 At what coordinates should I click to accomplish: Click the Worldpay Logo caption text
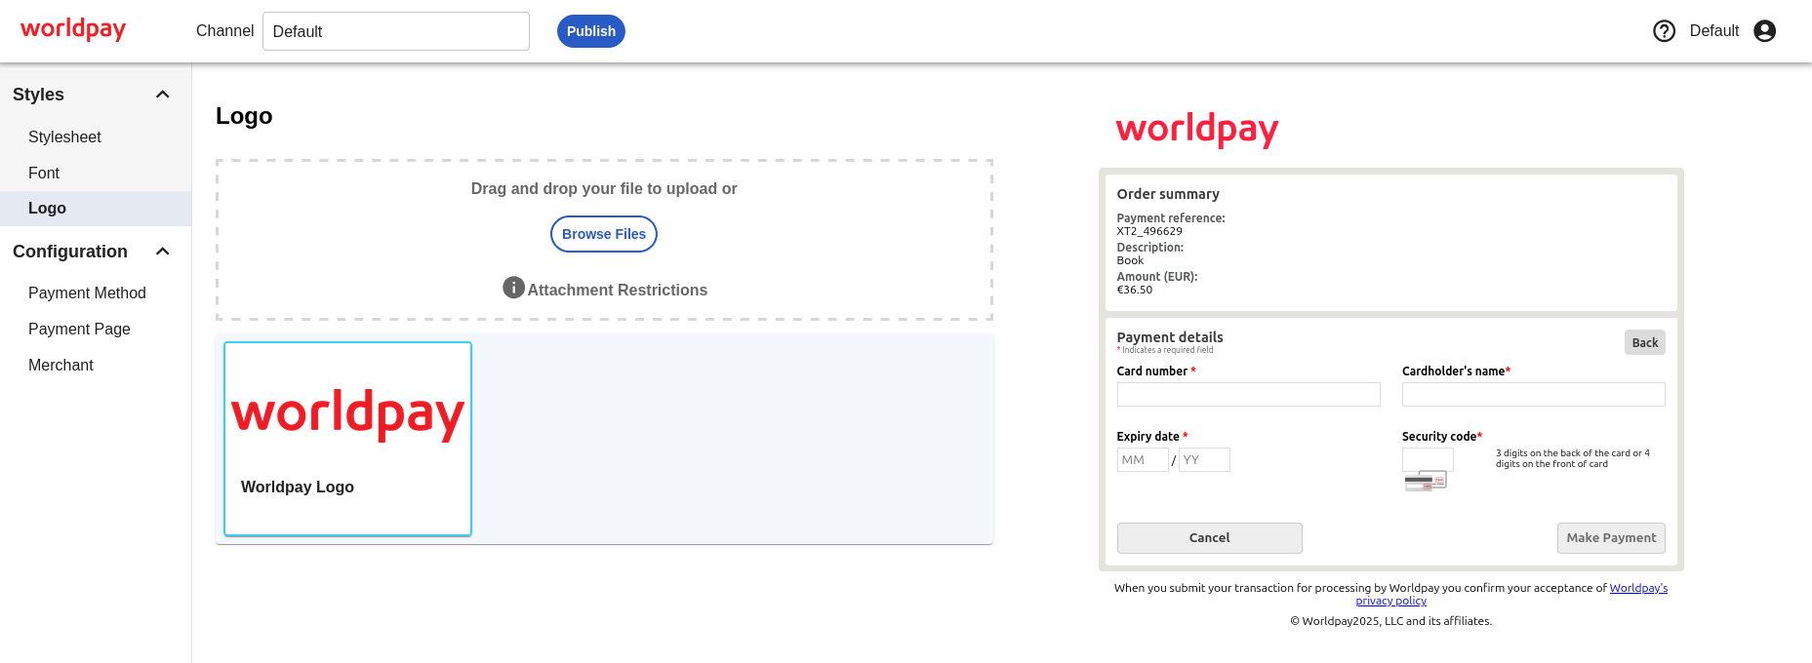[x=298, y=487]
